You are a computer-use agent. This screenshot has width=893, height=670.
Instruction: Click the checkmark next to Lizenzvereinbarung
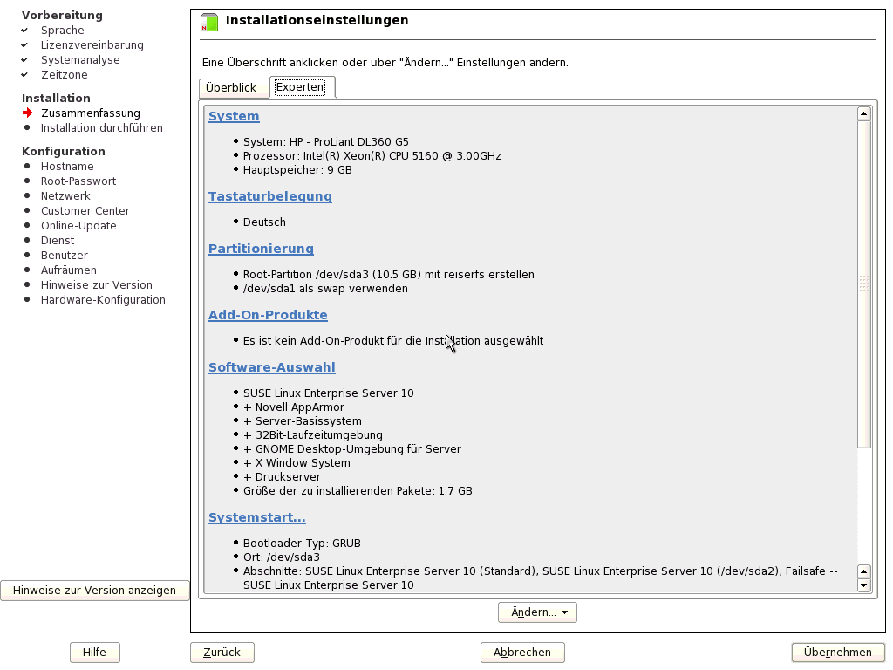coord(24,45)
